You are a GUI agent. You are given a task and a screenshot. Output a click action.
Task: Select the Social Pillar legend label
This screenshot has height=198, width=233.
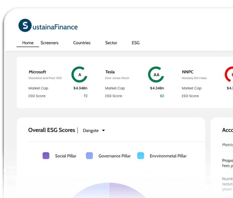pos(66,156)
